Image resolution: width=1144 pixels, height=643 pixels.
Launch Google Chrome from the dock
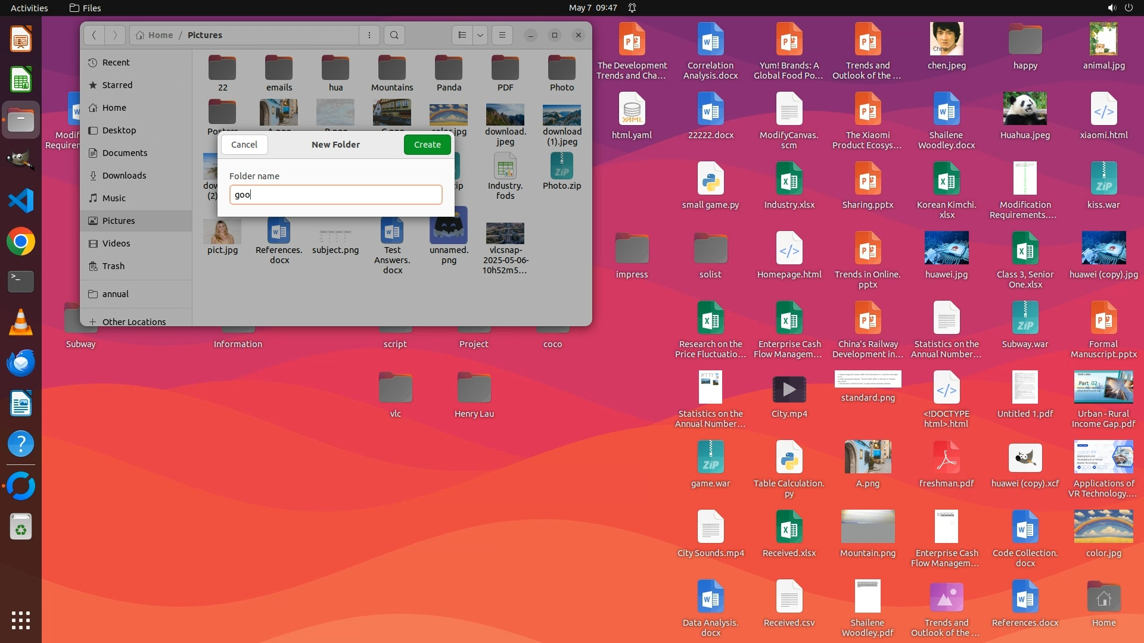point(21,242)
